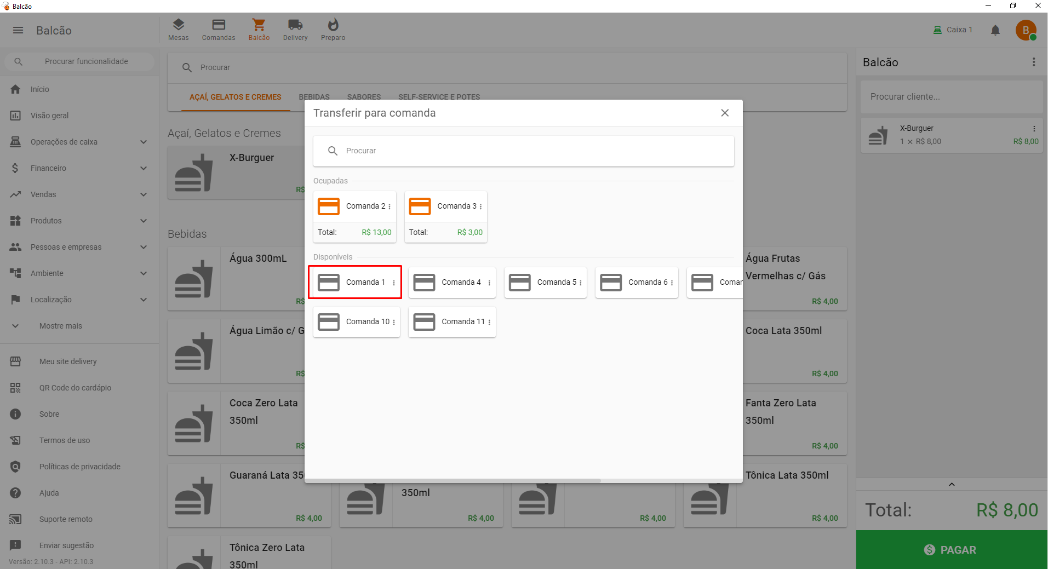Choose the available Comanda 4
This screenshot has width=1048, height=569.
pos(452,283)
